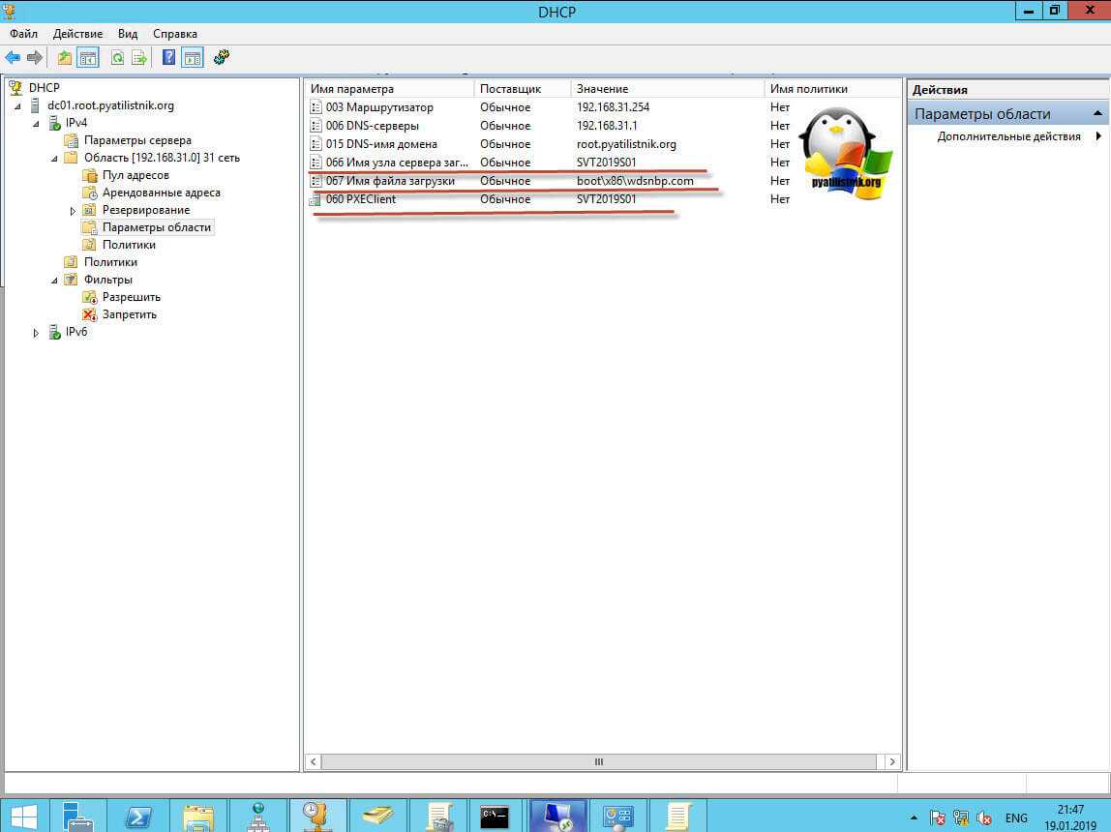
Task: Collapse the Фильтры node
Action: [54, 281]
